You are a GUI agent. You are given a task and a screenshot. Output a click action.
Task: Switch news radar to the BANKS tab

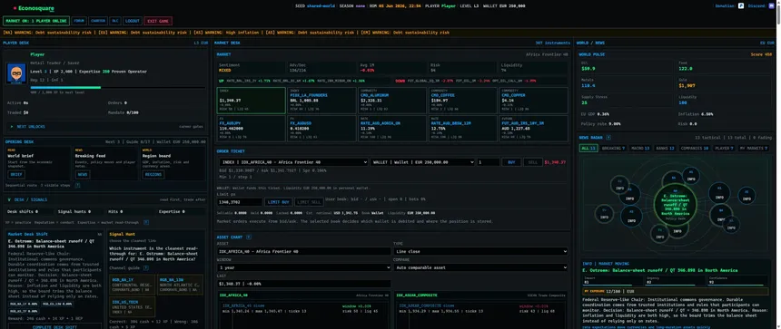point(665,148)
